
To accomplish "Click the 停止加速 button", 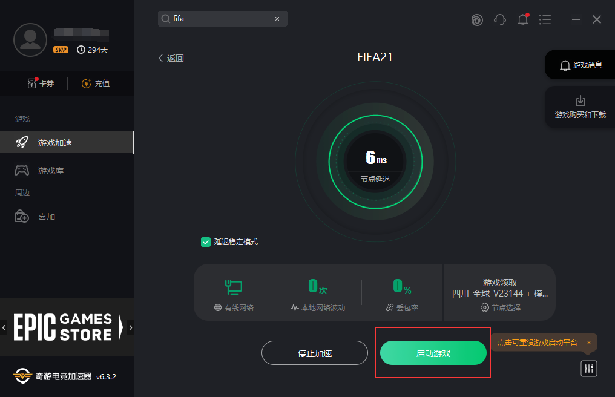I will (315, 353).
